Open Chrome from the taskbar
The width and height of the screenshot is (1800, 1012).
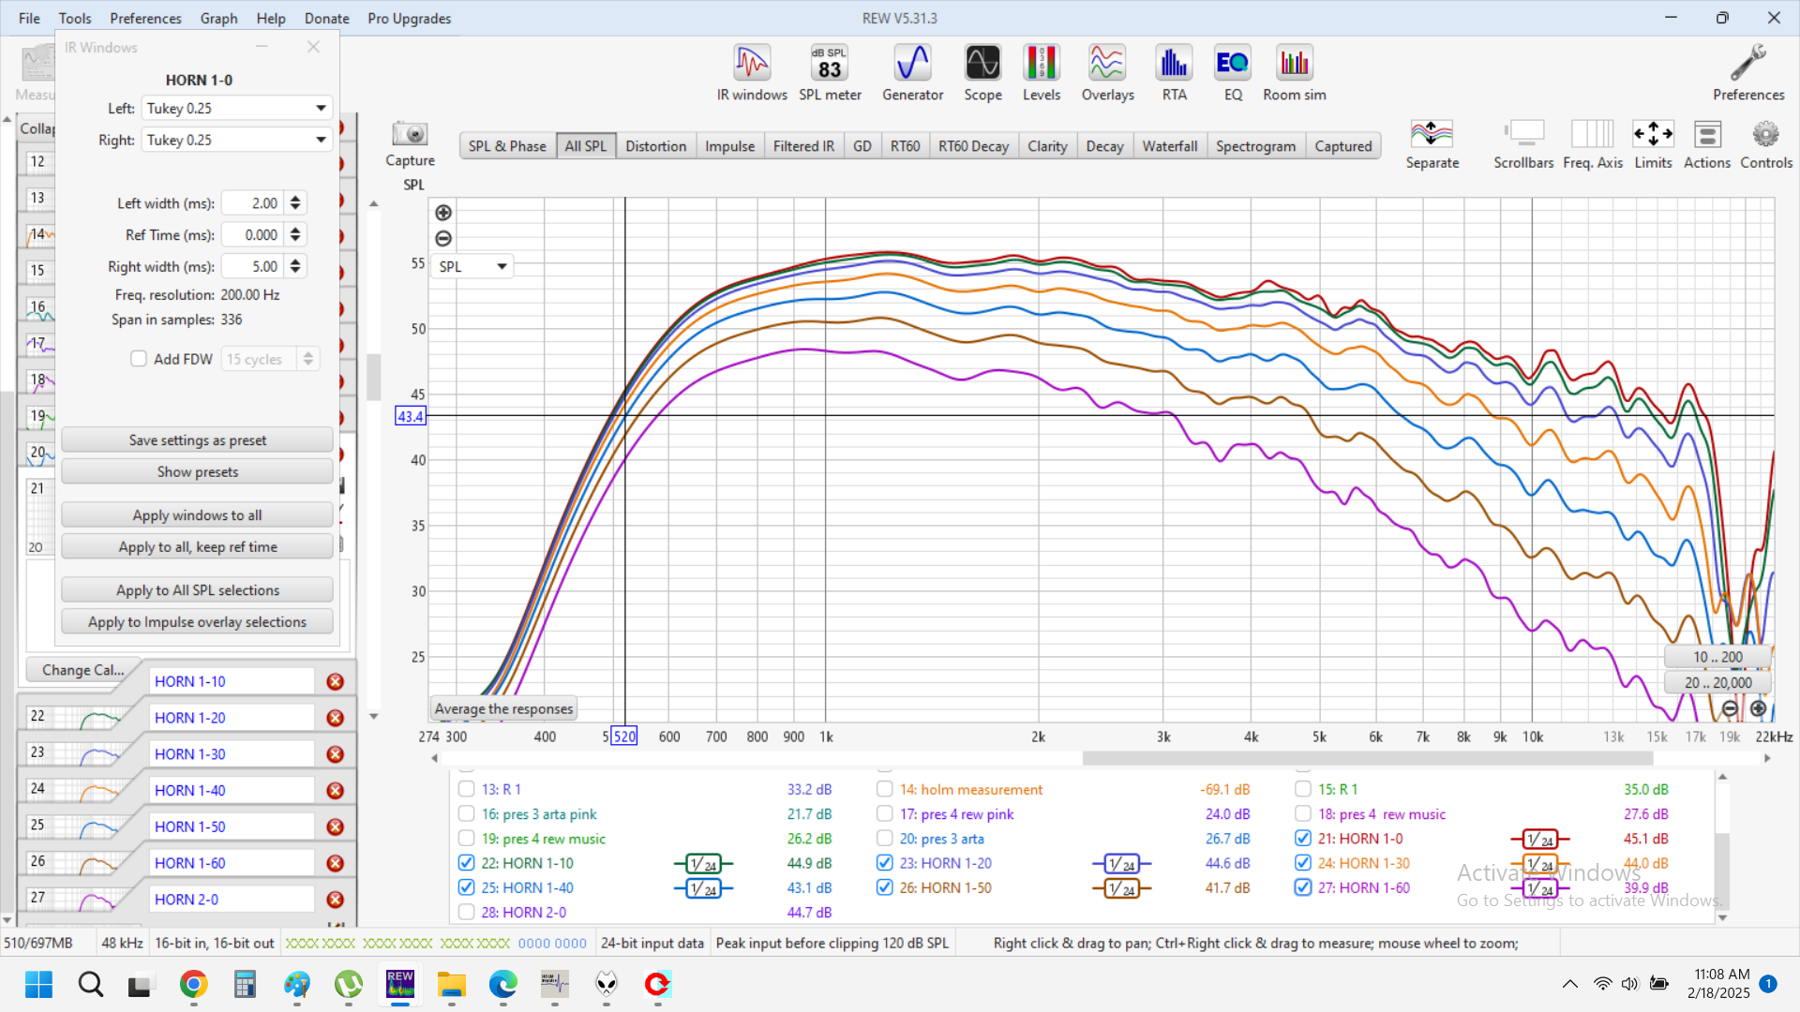[x=193, y=984]
